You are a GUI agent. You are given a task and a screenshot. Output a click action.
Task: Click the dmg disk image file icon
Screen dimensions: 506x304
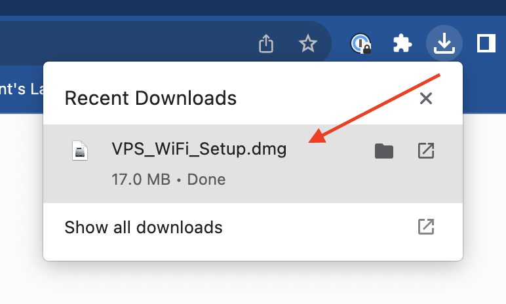click(x=80, y=151)
